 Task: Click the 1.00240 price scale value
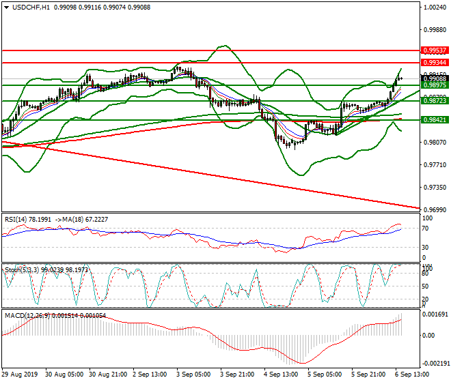point(435,8)
